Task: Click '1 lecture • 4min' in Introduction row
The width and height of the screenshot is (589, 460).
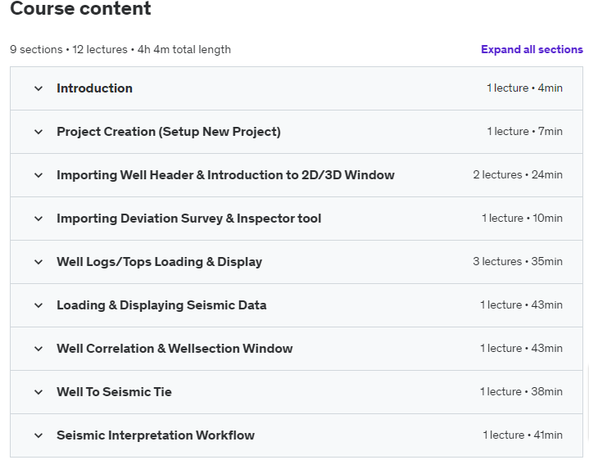Action: 525,88
